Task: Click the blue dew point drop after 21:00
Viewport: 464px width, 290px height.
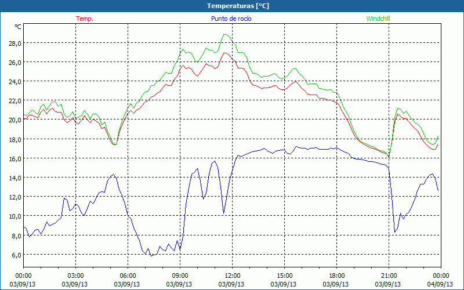Action: pos(395,231)
